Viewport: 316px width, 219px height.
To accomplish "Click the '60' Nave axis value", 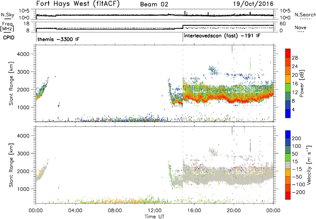I will point(283,24).
